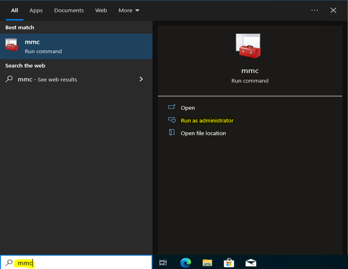Select the Documents search tab
This screenshot has width=348, height=269.
point(70,10)
